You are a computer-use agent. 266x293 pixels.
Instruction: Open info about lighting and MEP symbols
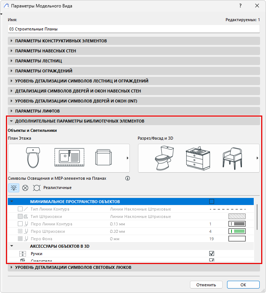pyautogui.click(x=128, y=178)
